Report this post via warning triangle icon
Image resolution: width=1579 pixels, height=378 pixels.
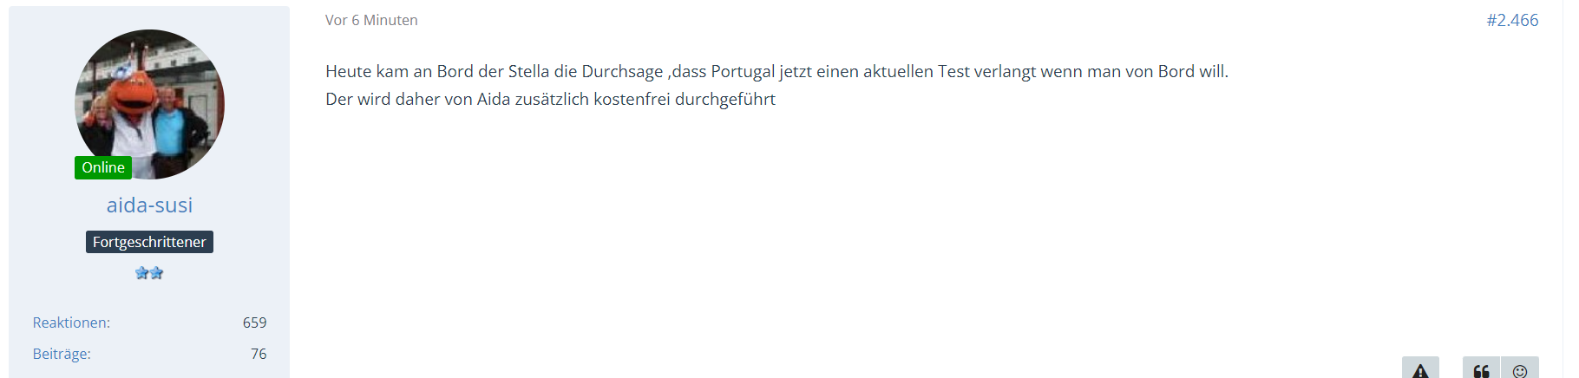[1420, 369]
